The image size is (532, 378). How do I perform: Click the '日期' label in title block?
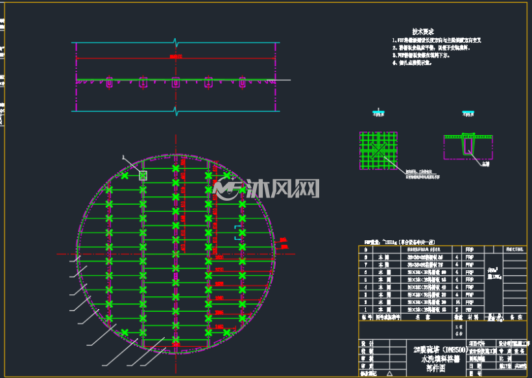tap(476, 366)
